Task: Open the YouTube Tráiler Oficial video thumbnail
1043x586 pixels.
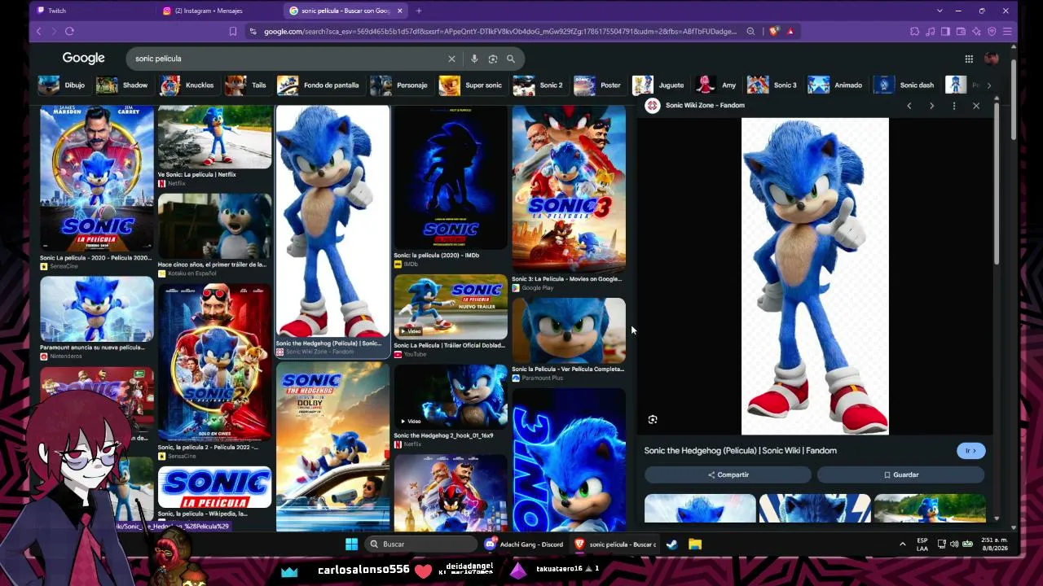Action: (451, 307)
